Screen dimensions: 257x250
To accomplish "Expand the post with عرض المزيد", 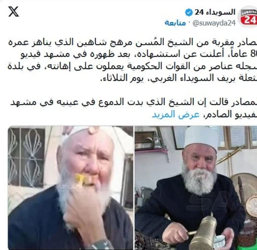I will tap(176, 114).
